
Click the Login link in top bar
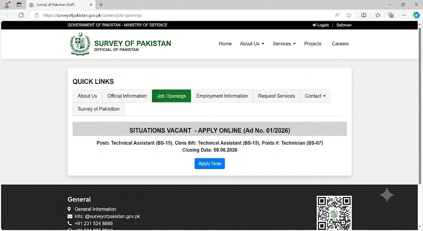pyautogui.click(x=321, y=25)
